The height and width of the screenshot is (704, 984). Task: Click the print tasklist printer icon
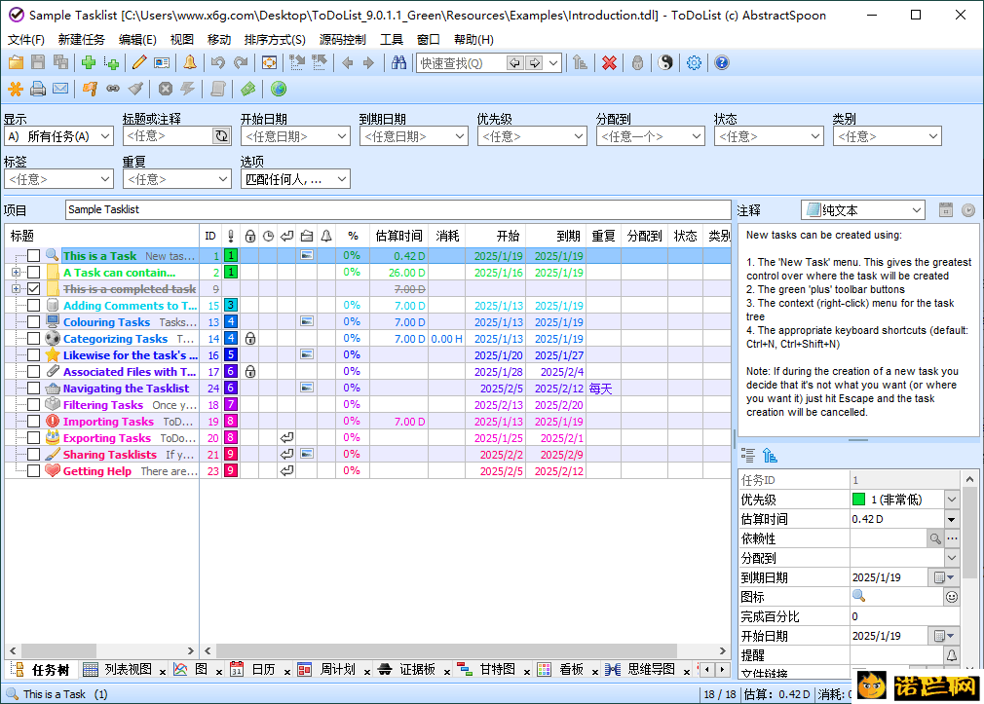(38, 90)
